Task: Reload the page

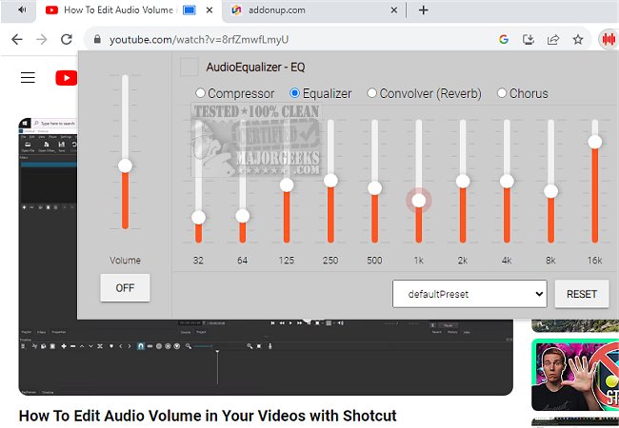Action: tap(67, 40)
